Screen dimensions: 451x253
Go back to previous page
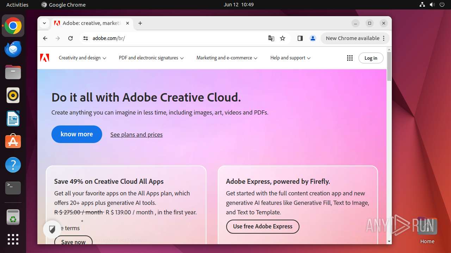[x=45, y=38]
